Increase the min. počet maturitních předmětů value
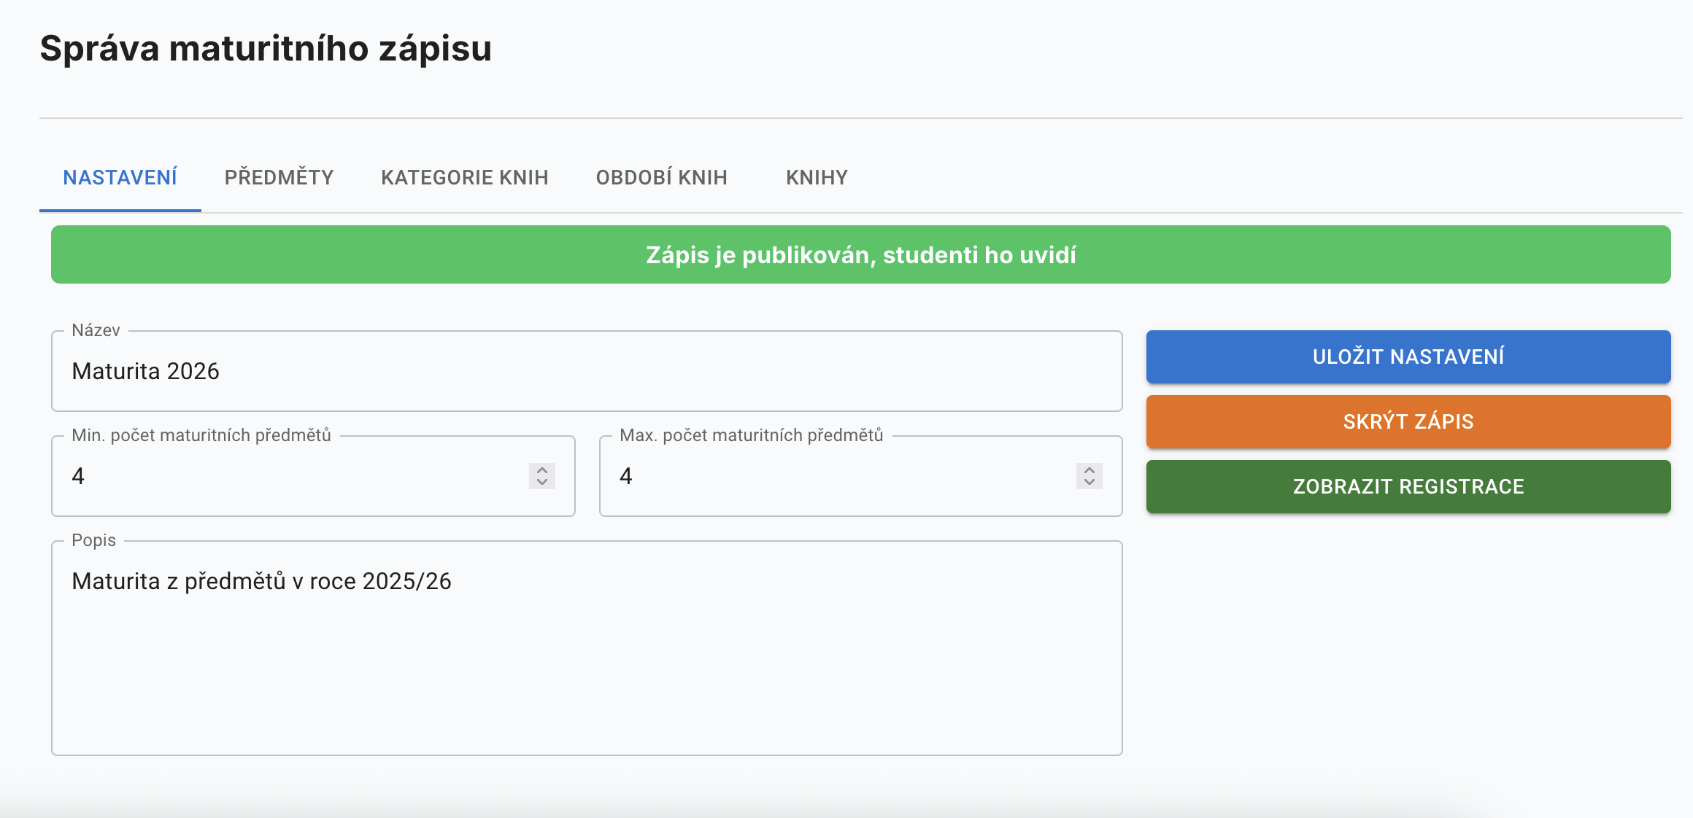Viewport: 1693px width, 818px height. [x=542, y=470]
